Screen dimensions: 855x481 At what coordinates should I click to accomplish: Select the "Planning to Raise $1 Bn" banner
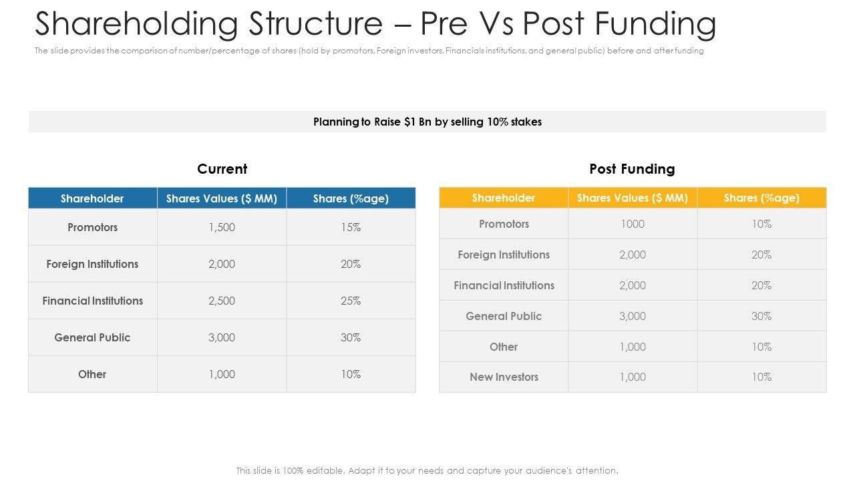point(427,122)
